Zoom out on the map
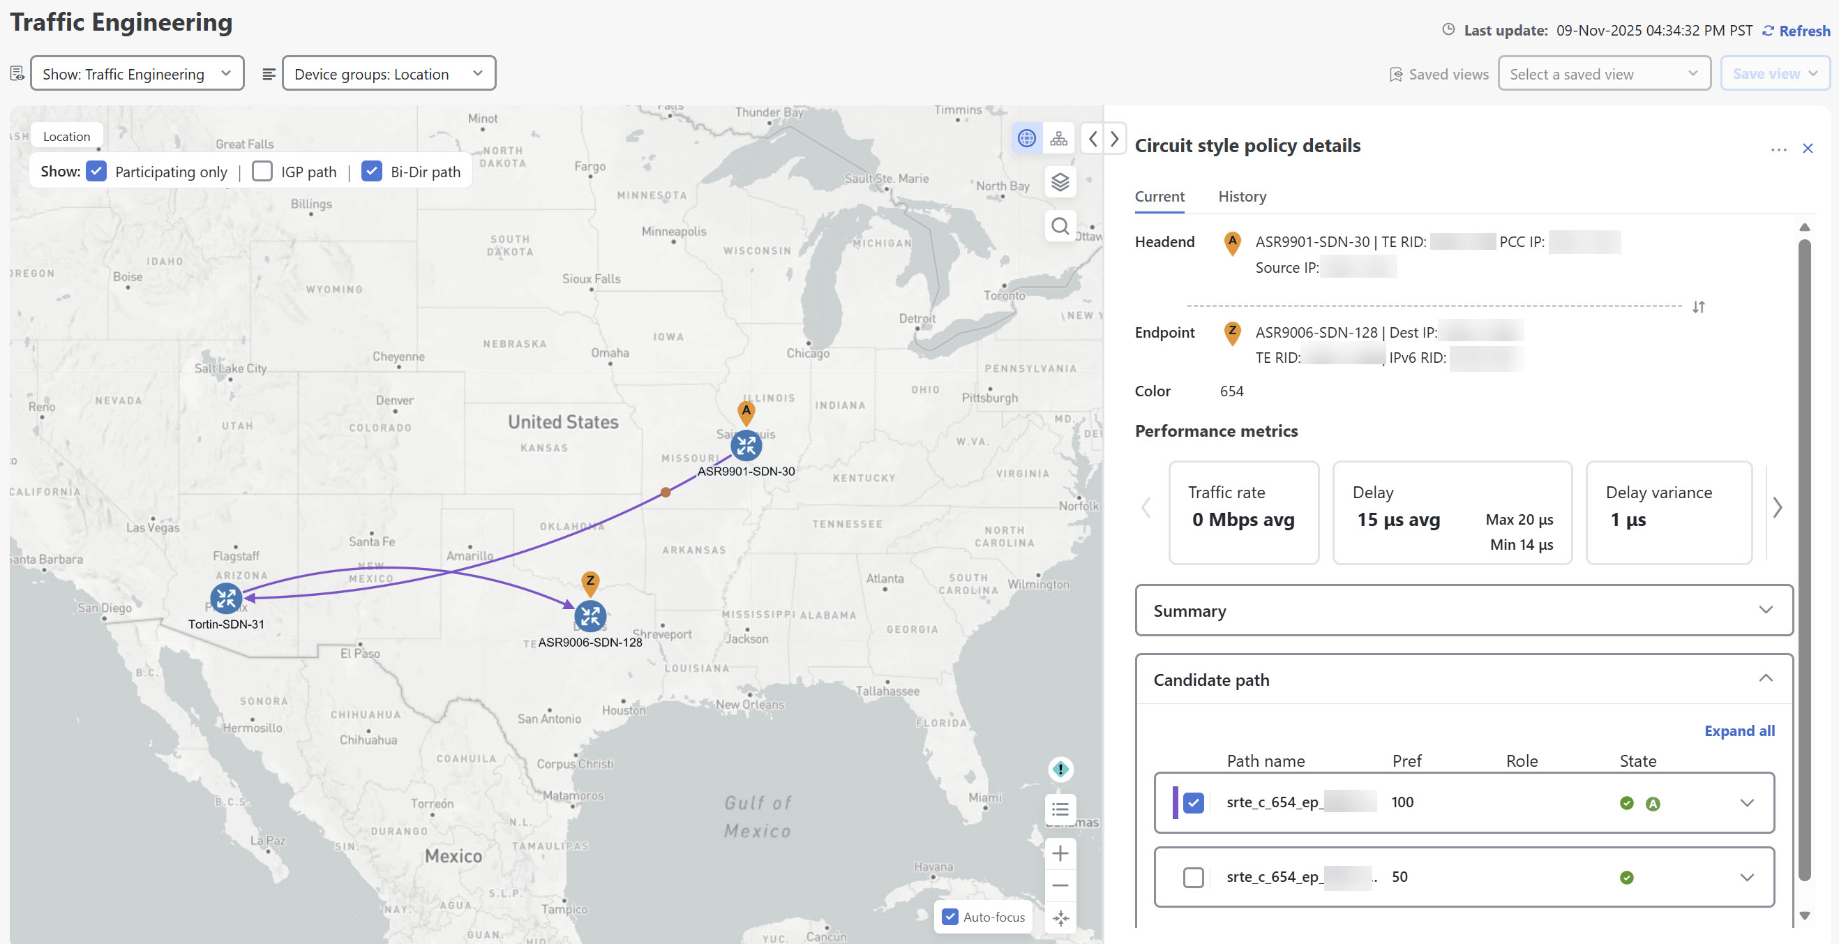 coord(1060,886)
